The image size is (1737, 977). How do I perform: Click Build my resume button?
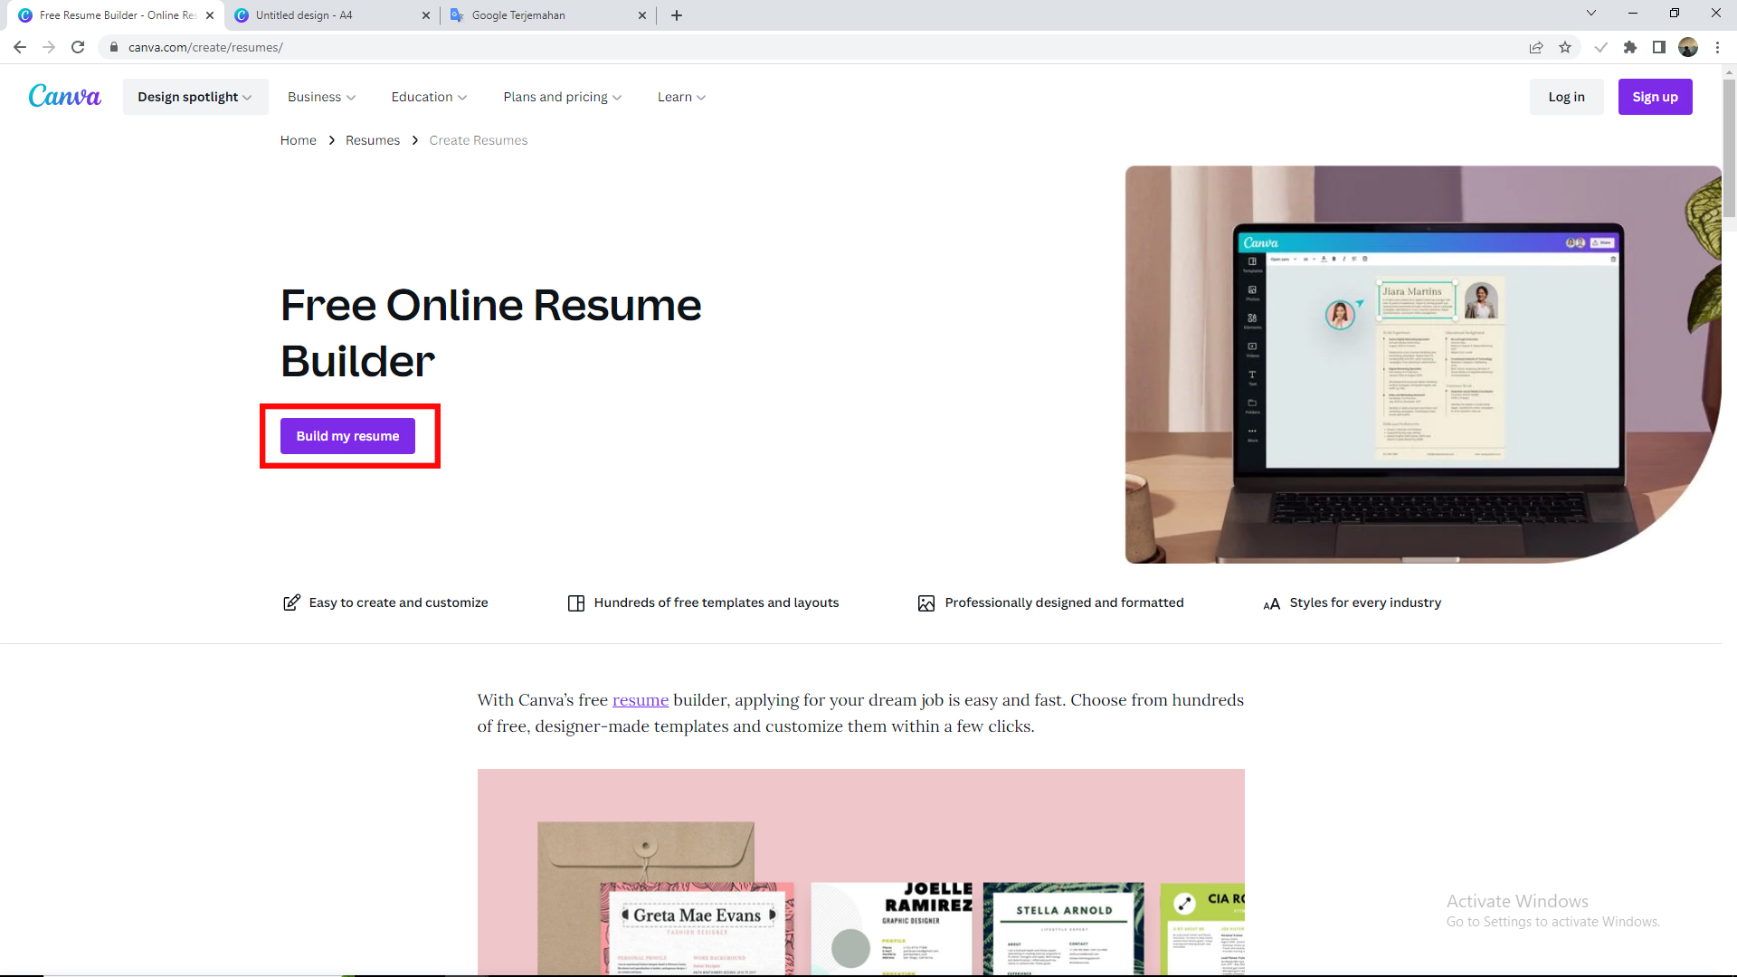(347, 436)
